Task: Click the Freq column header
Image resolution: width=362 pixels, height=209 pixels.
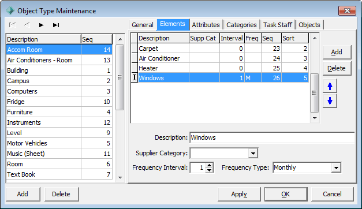Action: pos(252,38)
